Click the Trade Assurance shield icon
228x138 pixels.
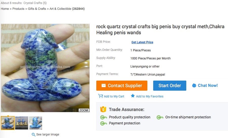[x=103, y=109]
